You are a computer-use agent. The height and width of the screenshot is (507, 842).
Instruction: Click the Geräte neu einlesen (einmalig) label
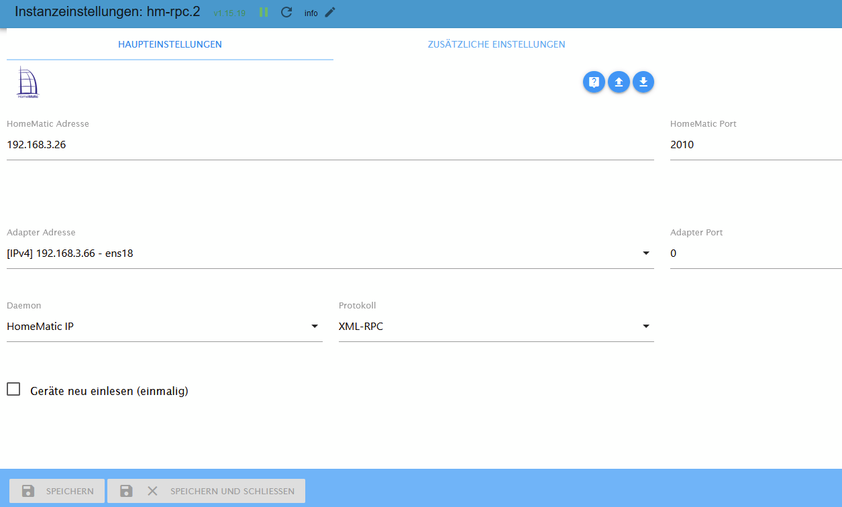pos(109,391)
